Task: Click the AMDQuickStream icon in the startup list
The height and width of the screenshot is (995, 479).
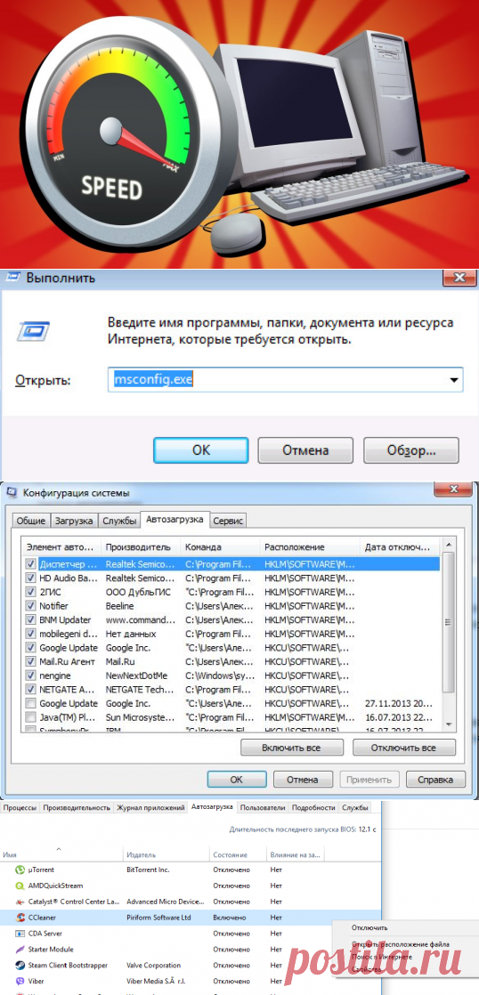Action: [x=19, y=886]
